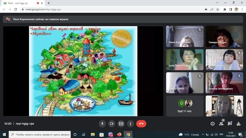Select Галина Литвиненко video tile
The width and height of the screenshot is (246, 138).
coord(224,83)
